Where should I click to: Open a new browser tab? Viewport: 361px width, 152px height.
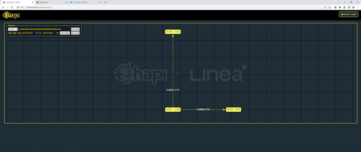pos(105,2)
